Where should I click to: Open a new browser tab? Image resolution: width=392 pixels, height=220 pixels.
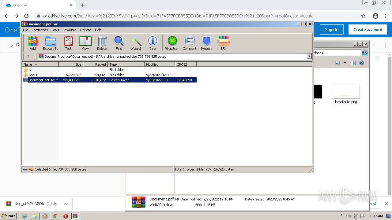pos(83,5)
